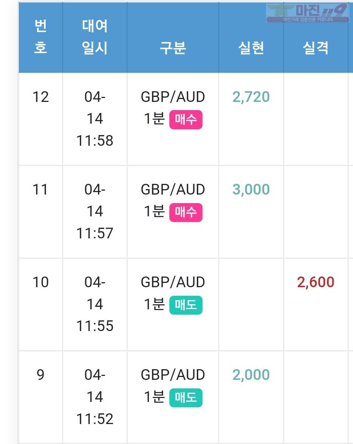Click the teal 매도 badge in row 10

186,305
